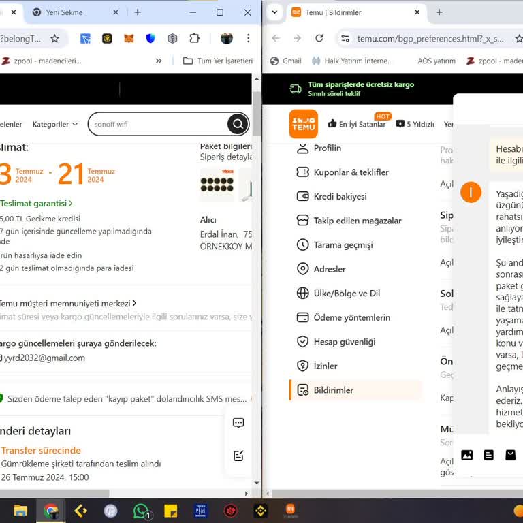Click the order list icon in chat

pos(489,455)
